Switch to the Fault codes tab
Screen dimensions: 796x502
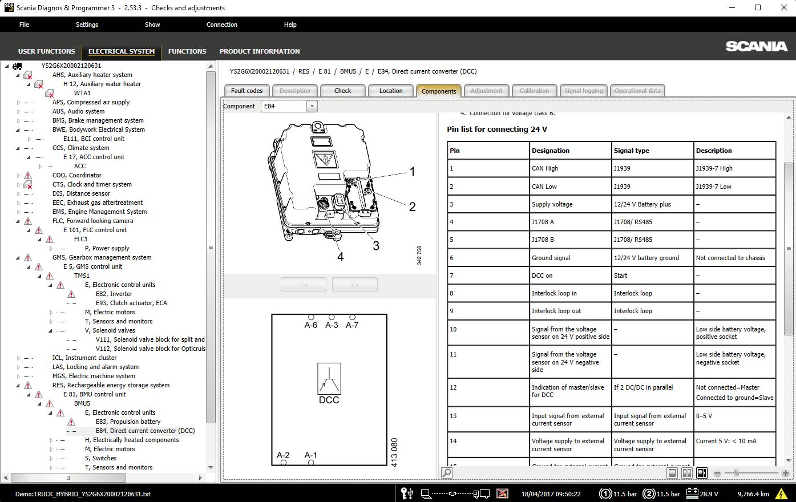click(x=246, y=90)
